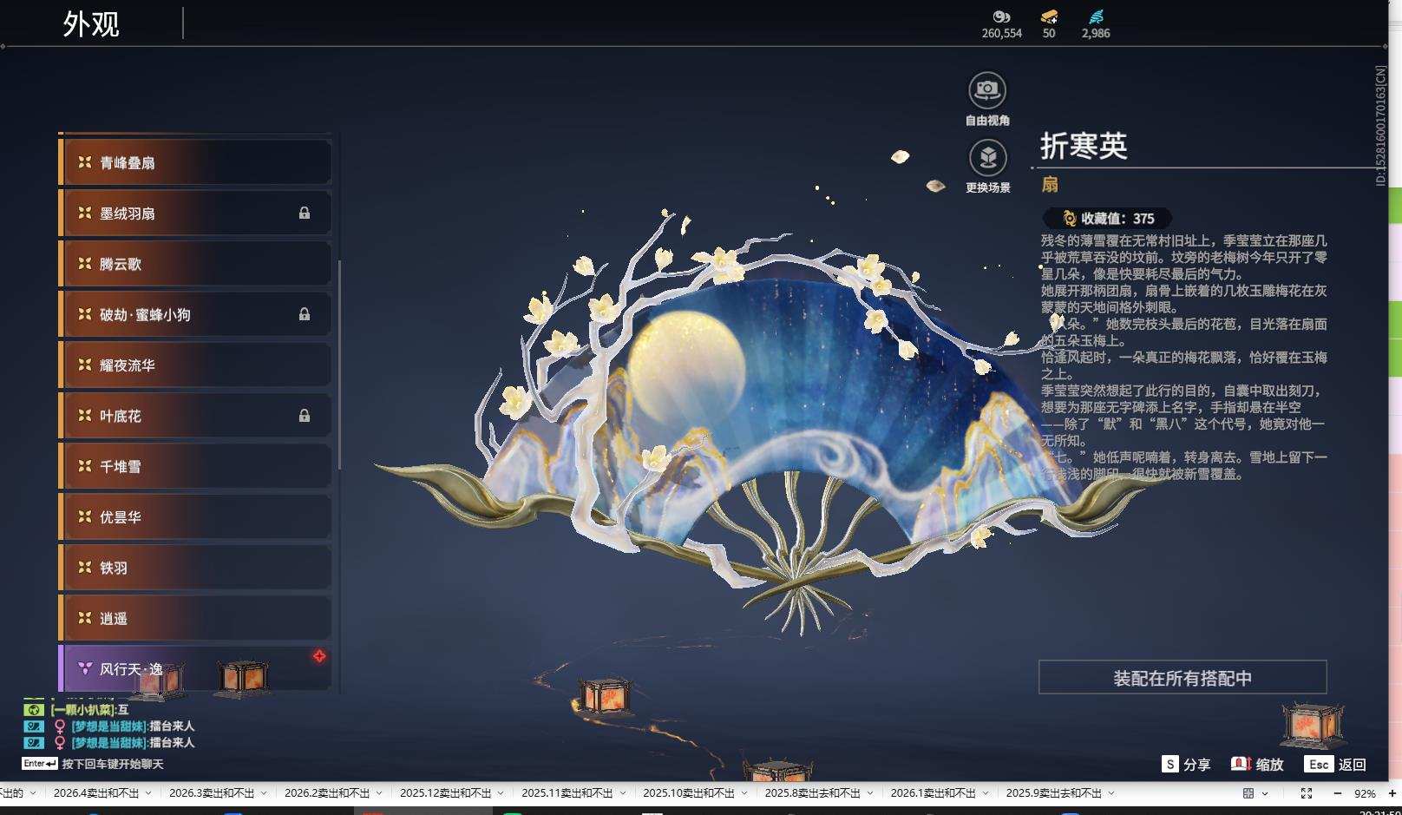Select the 耀夜流华 appearance entry
The image size is (1402, 815).
pyautogui.click(x=195, y=365)
